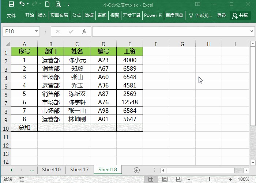Screen dimensions: 256x183
Task: Click the macro recording icon in status bar
Action: (22, 179)
